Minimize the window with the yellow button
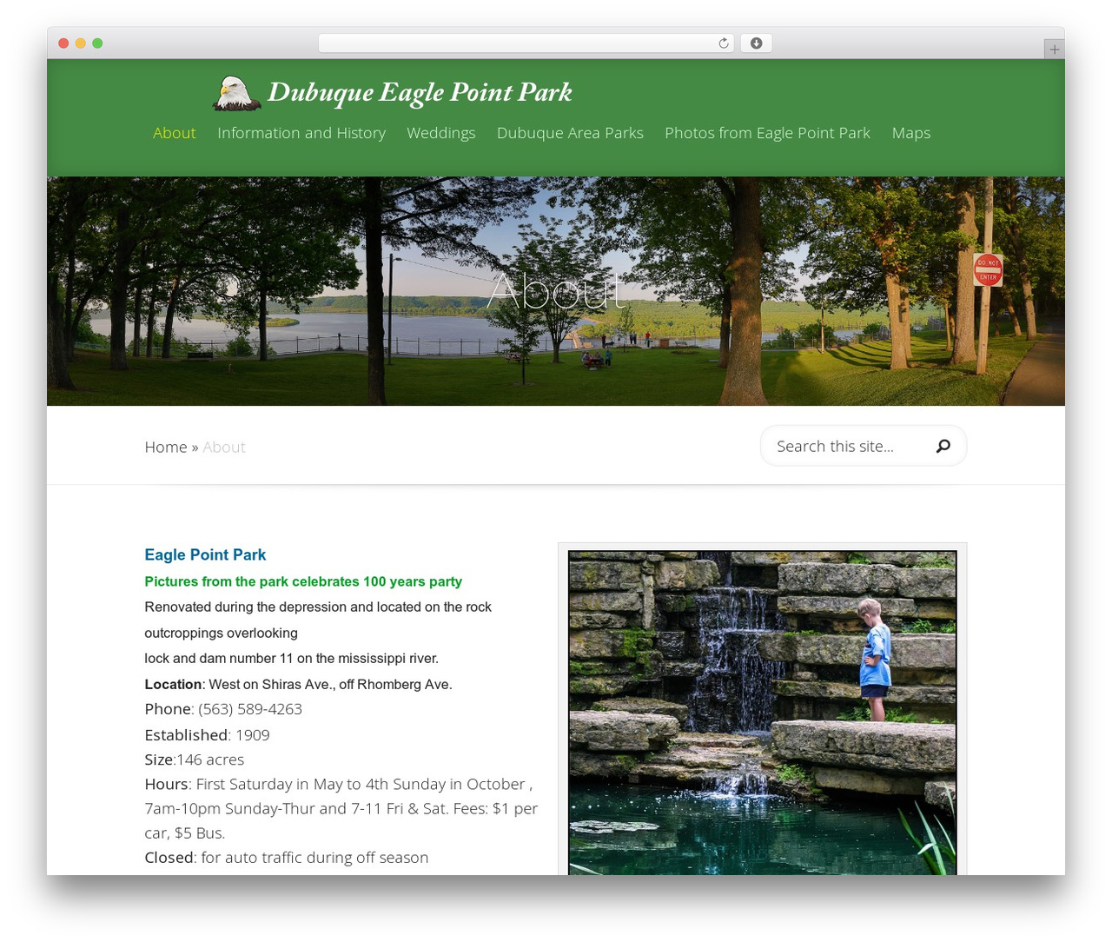Image resolution: width=1112 pixels, height=942 pixels. pos(80,43)
